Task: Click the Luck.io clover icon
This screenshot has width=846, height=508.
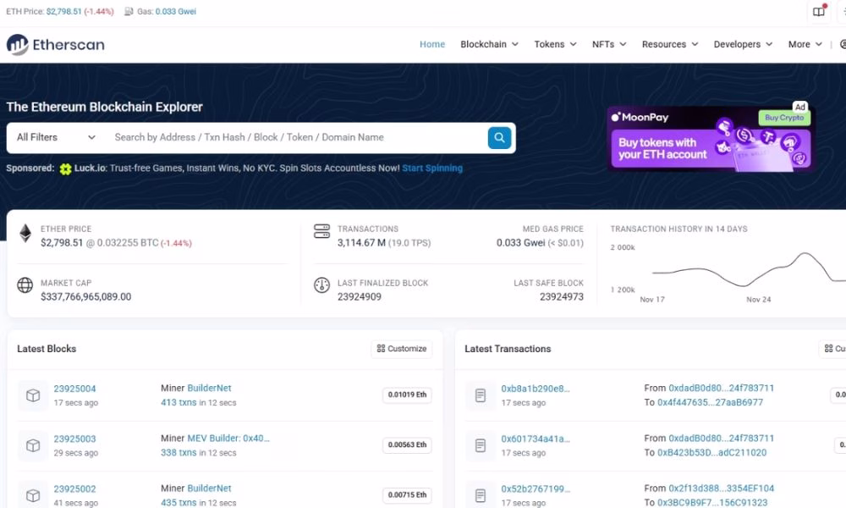Action: point(65,169)
